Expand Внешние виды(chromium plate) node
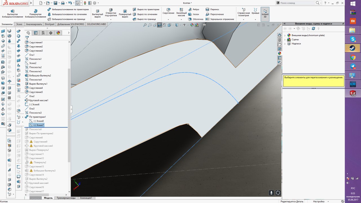 click(285, 35)
